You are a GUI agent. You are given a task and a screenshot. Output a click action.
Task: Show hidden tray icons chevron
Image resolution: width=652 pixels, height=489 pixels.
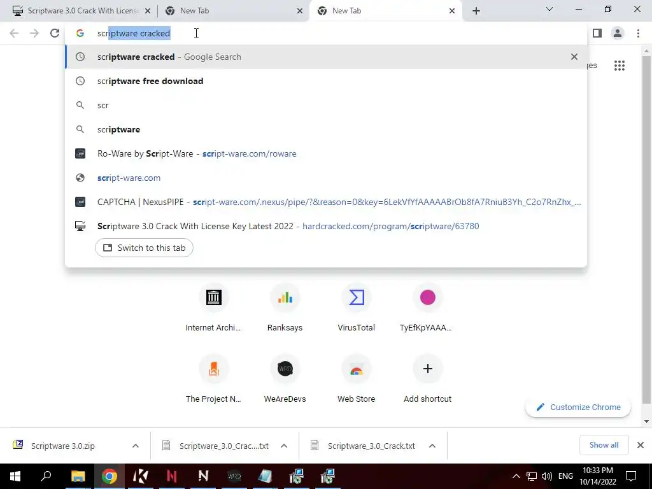click(516, 476)
